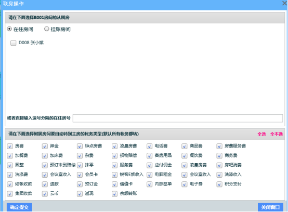Viewport: 288px width, 212px height.
Task: Uncheck the 服务费 checkbox
Action: [x=114, y=165]
